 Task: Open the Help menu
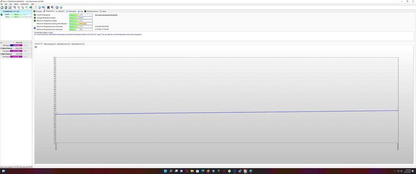(32, 4)
